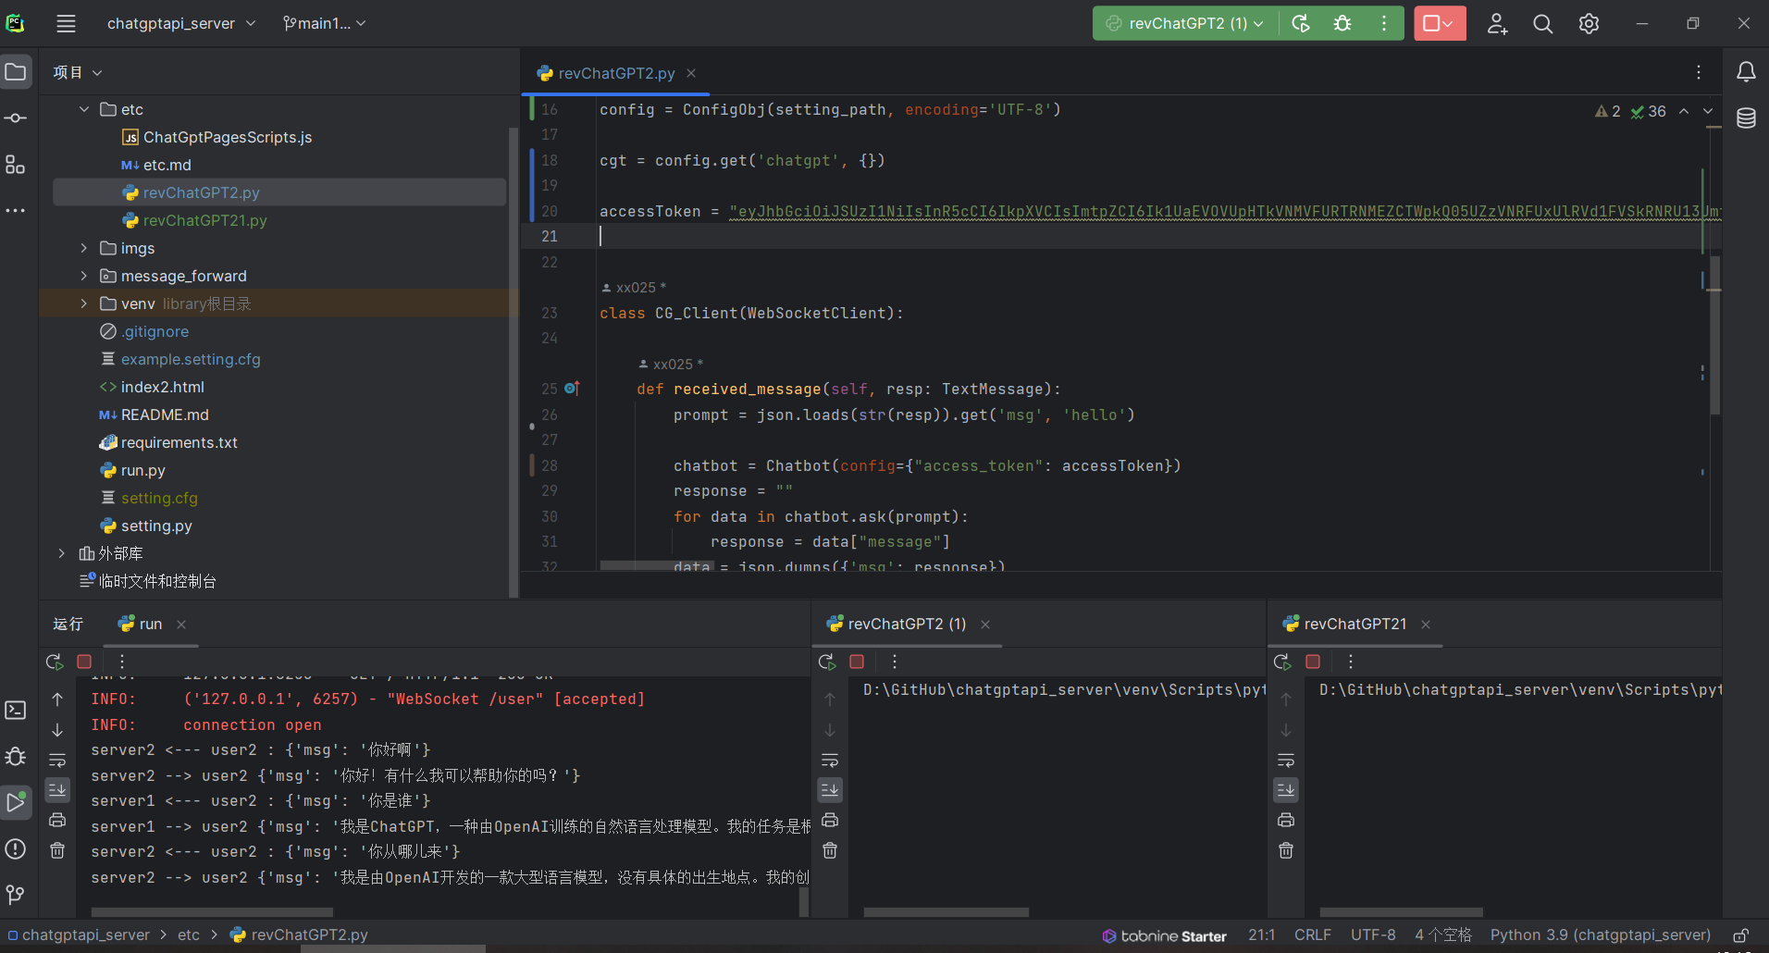Stop the run process in the Run panel
1769x953 pixels.
point(84,662)
